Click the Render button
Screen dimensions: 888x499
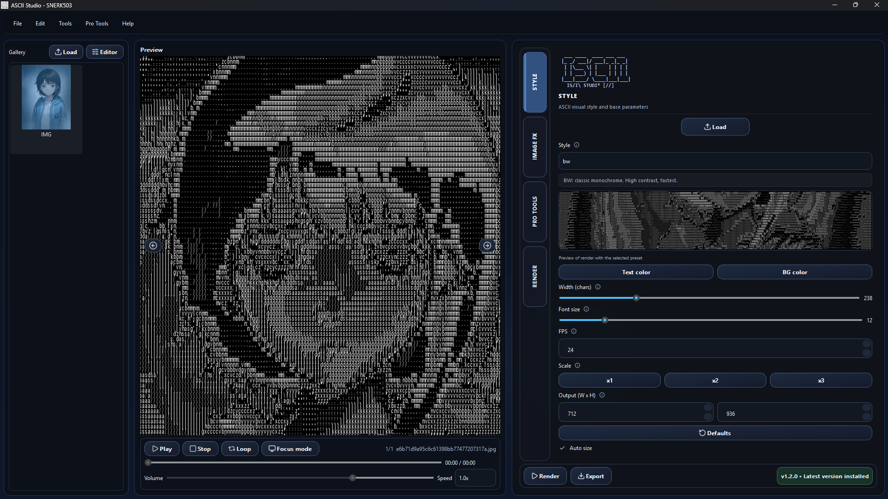click(545, 475)
